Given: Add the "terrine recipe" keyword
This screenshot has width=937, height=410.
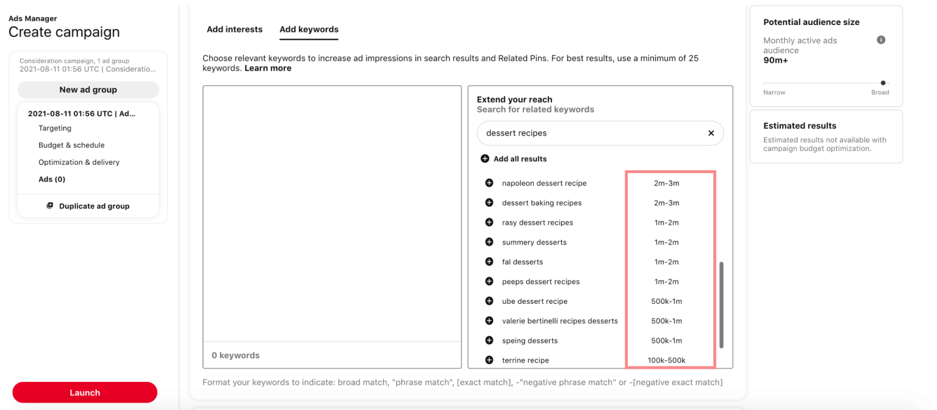Looking at the screenshot, I should (x=489, y=360).
